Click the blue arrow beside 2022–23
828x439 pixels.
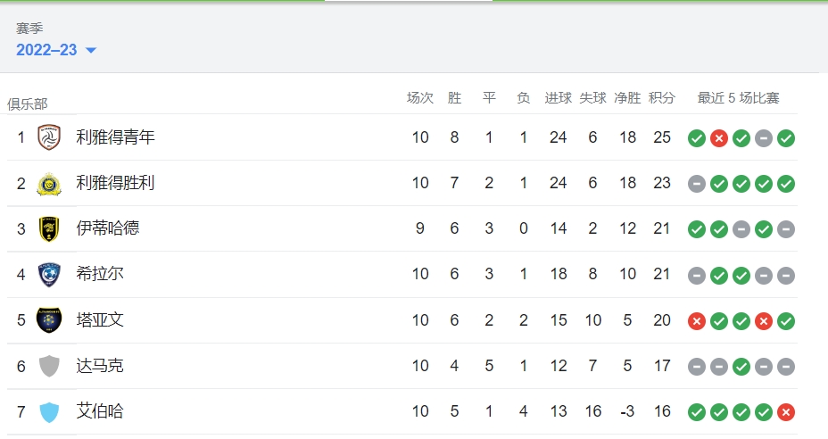[x=91, y=50]
